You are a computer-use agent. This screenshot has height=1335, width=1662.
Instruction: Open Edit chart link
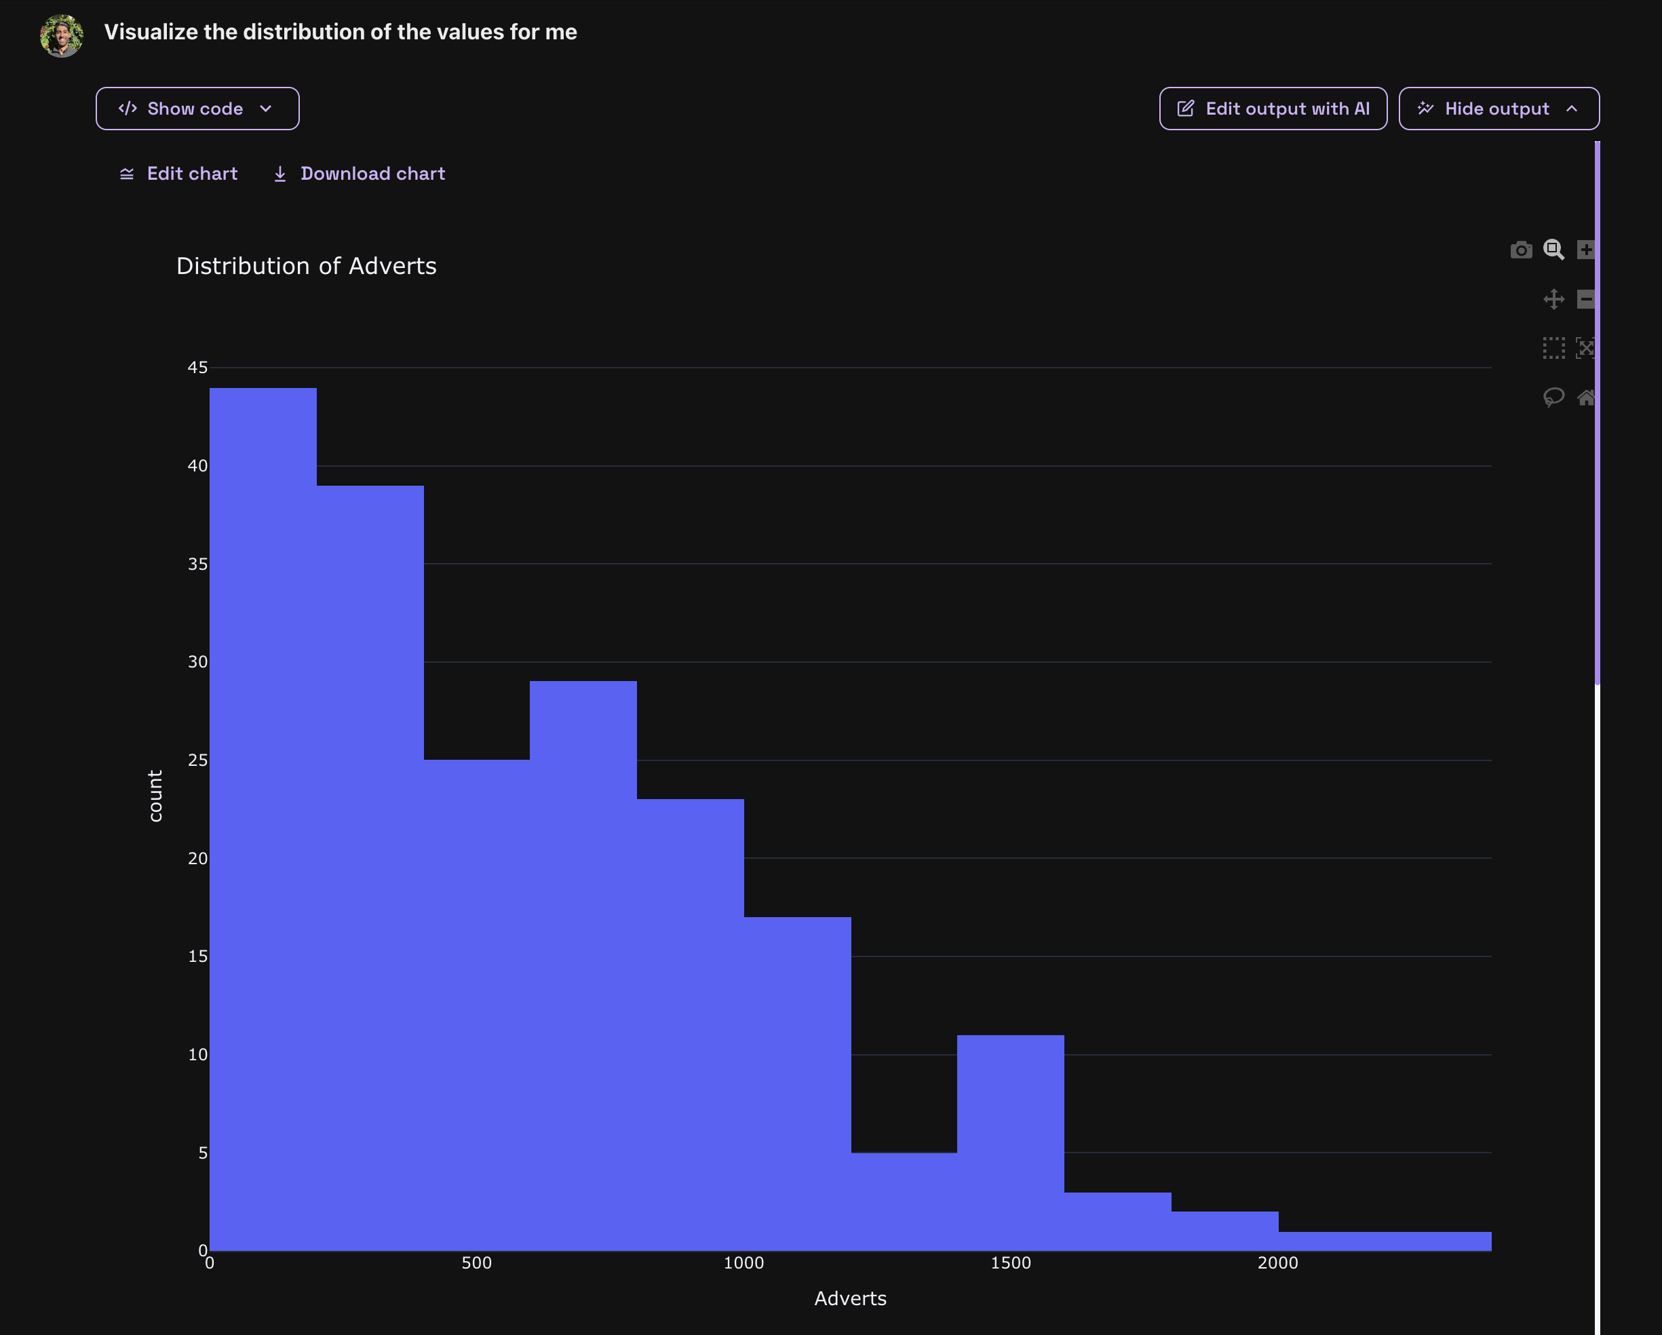pyautogui.click(x=179, y=174)
